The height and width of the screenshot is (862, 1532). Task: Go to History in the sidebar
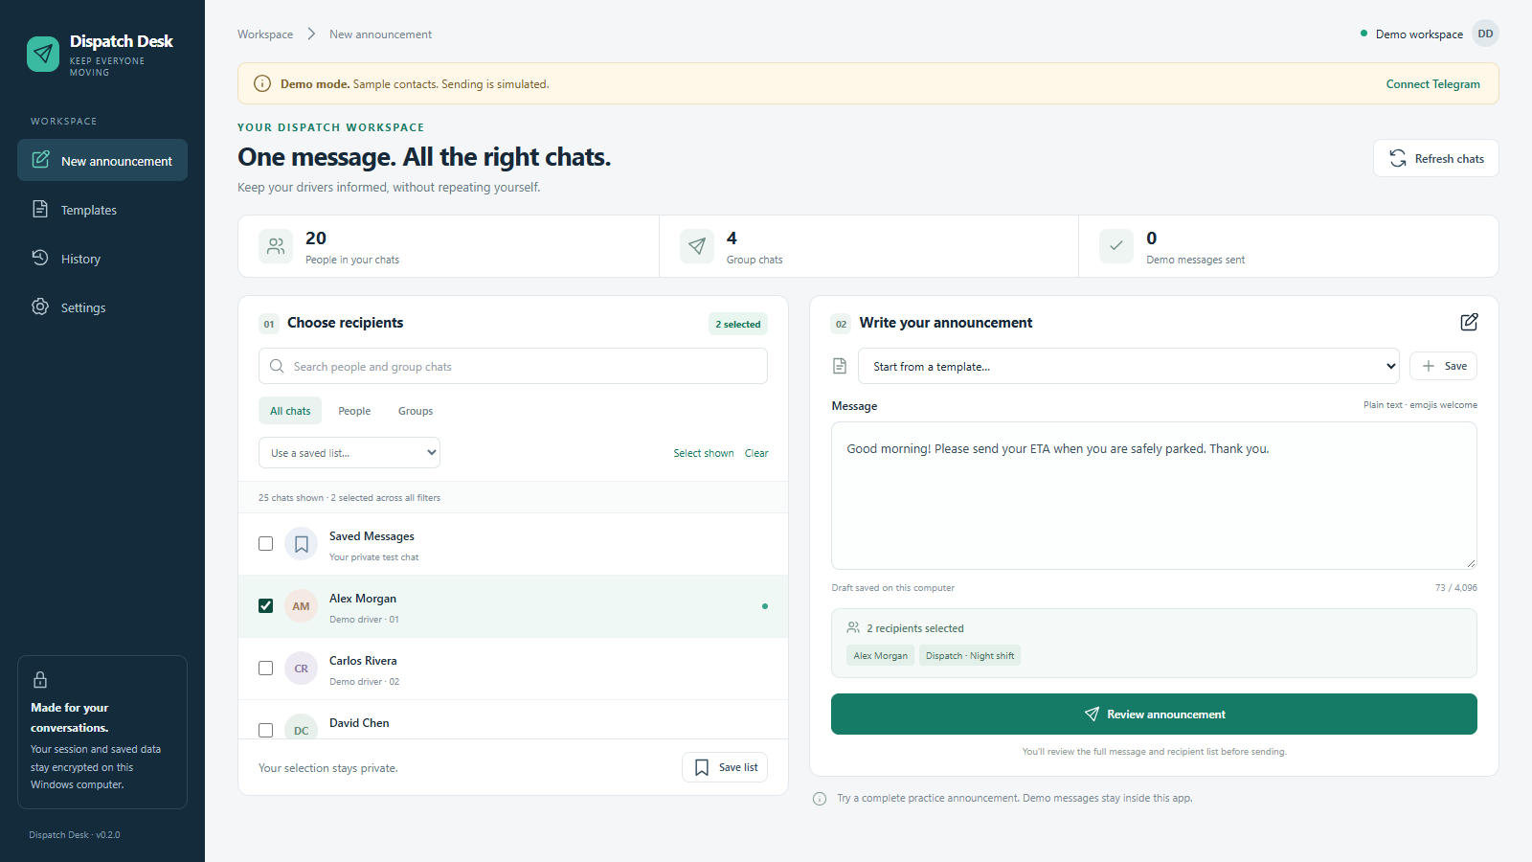click(102, 258)
